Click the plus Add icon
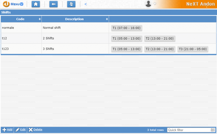The image size is (217, 134). pyautogui.click(x=4, y=130)
